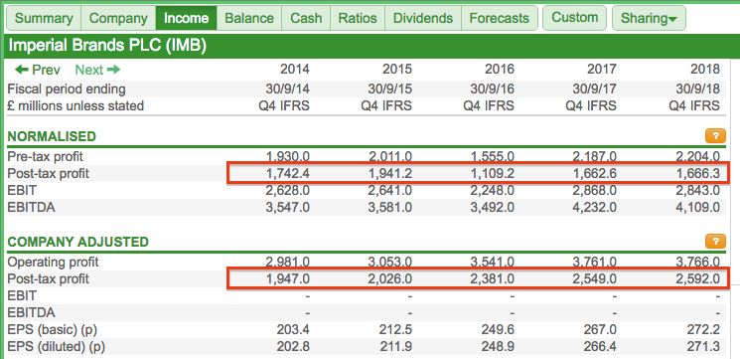Viewport: 740px width, 359px height.
Task: Click the 2016 'Q4 IFRS' cell
Action: tap(489, 105)
